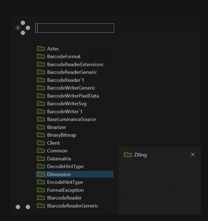The height and width of the screenshot is (221, 208).
Task: Select the Dimension folder icon
Action: 41,174
